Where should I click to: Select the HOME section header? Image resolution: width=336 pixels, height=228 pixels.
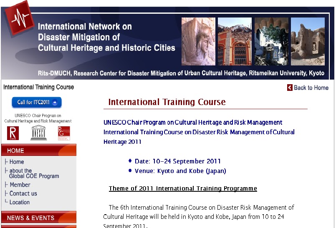pyautogui.click(x=38, y=150)
